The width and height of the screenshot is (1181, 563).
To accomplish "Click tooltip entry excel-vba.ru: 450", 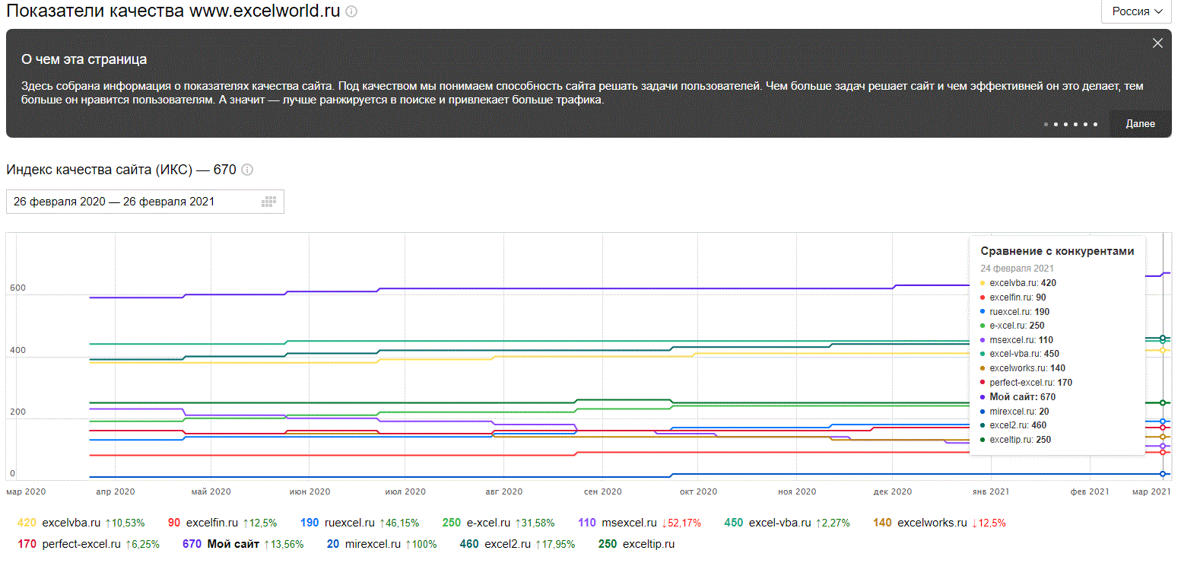I will pyautogui.click(x=1020, y=354).
